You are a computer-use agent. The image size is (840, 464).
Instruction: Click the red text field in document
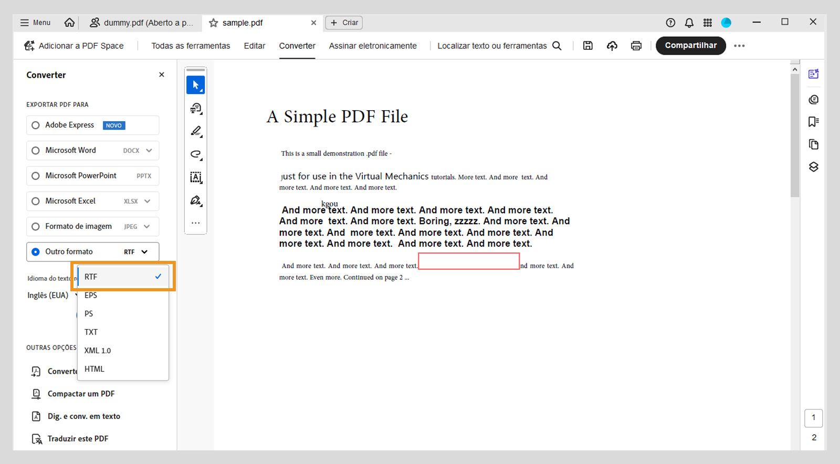tap(469, 261)
